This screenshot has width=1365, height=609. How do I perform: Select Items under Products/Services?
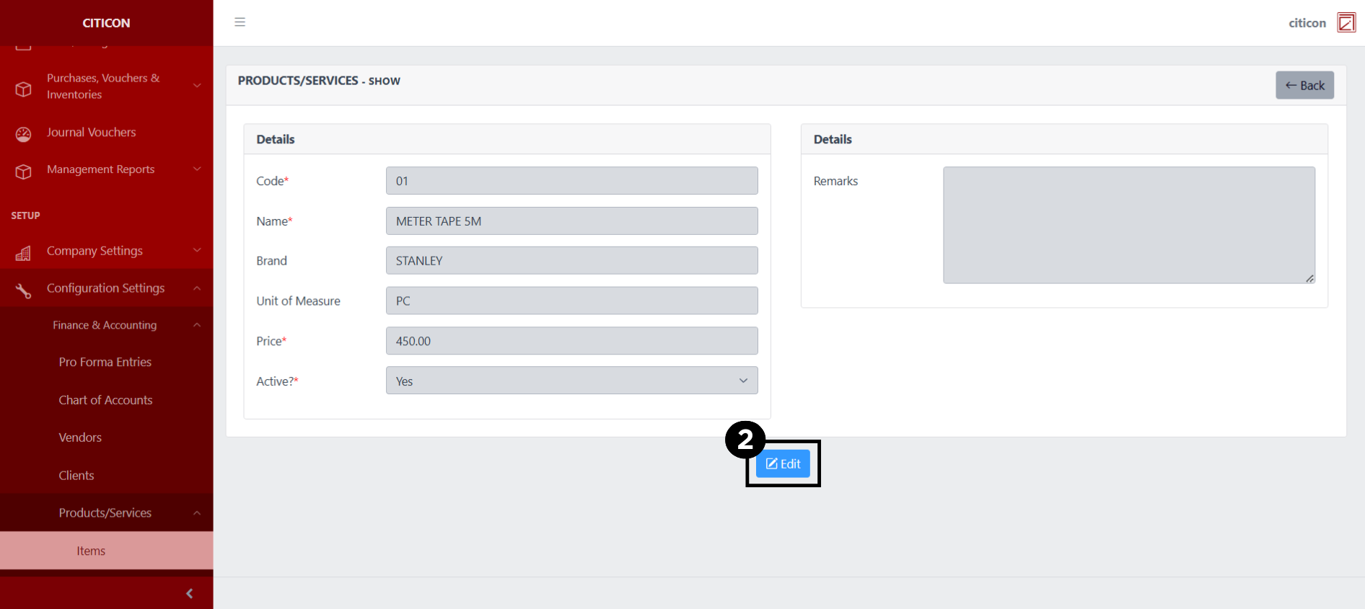[x=107, y=551]
